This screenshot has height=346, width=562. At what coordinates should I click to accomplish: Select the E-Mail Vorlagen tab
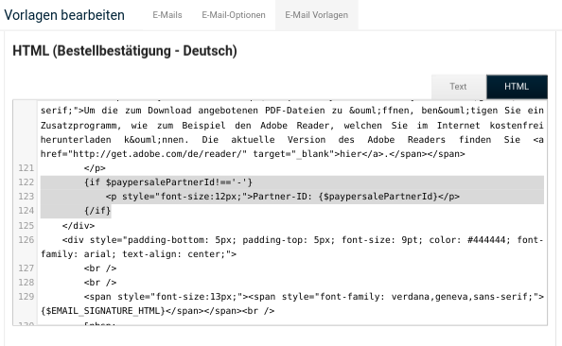tap(317, 15)
